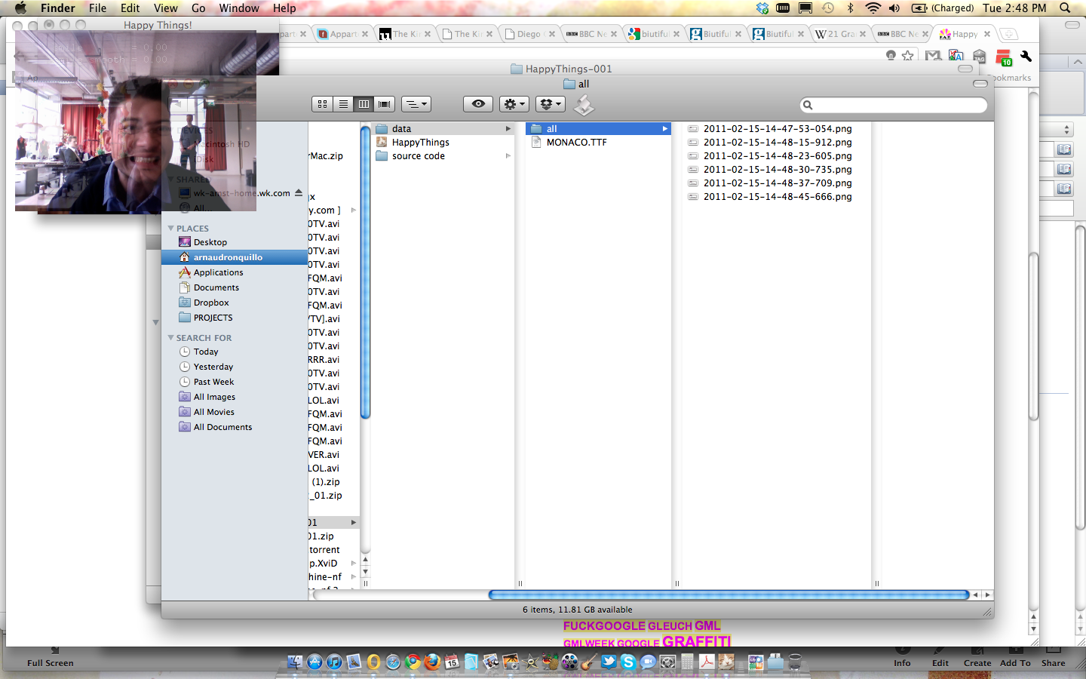Open the Action gear dropdown menu
The image size is (1086, 679).
click(514, 104)
